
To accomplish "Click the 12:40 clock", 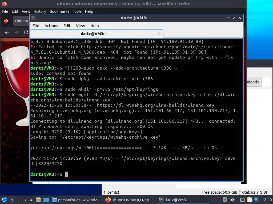I will pos(267,200).
